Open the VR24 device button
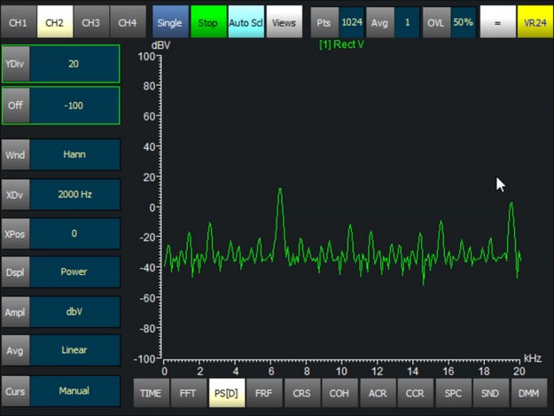Screen dimensions: 554x416 [x=534, y=22]
